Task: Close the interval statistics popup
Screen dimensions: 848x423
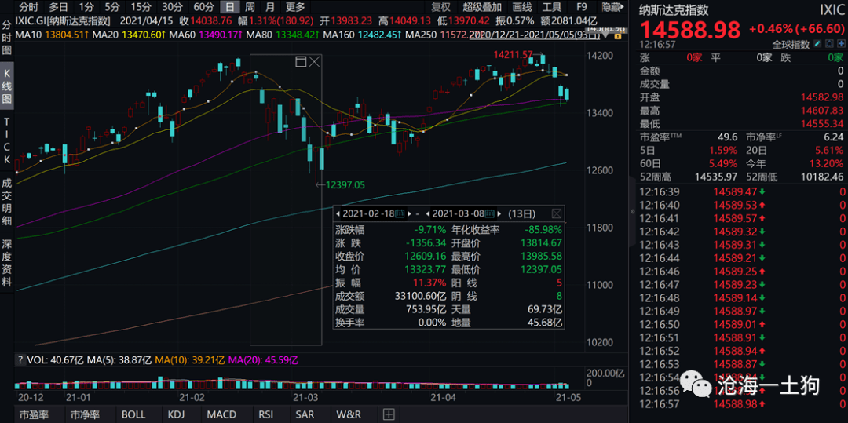Action: coord(556,213)
